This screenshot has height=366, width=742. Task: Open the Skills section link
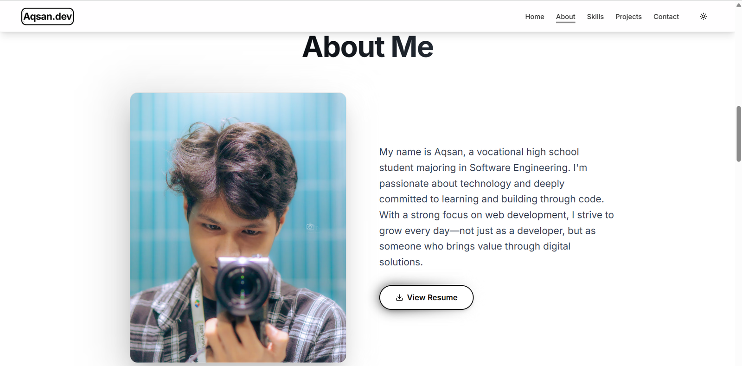[595, 17]
